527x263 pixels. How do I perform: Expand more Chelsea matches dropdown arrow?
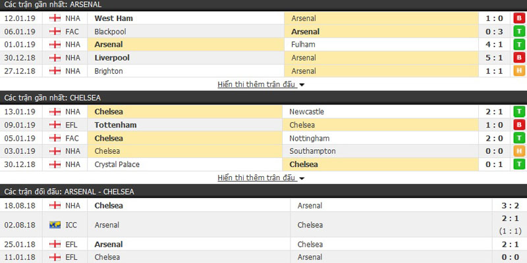(x=302, y=178)
